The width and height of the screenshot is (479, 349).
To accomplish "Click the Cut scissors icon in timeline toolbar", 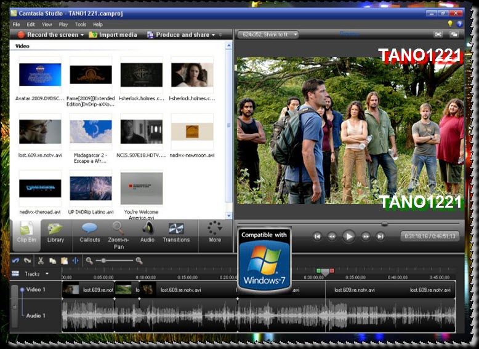I will (41, 261).
